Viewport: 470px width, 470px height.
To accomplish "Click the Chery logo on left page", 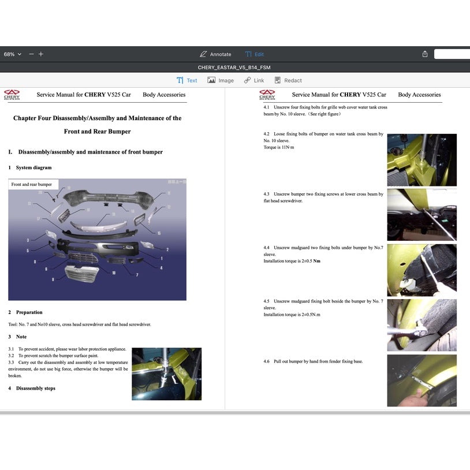I will click(x=12, y=95).
